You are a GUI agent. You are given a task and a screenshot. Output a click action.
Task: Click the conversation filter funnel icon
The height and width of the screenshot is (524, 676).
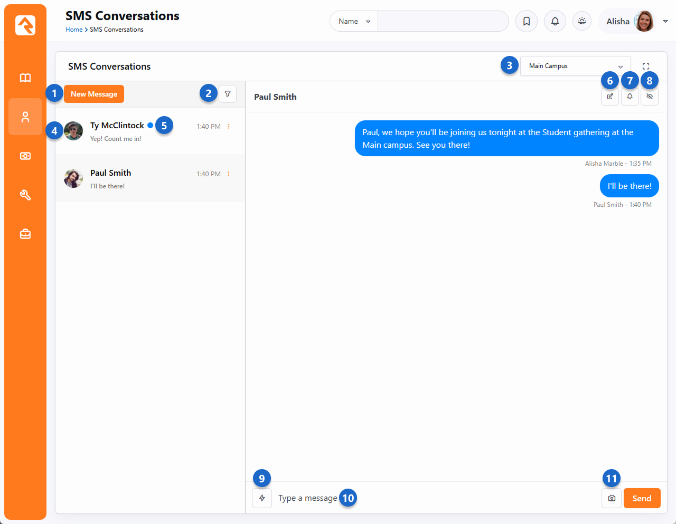[x=228, y=94]
